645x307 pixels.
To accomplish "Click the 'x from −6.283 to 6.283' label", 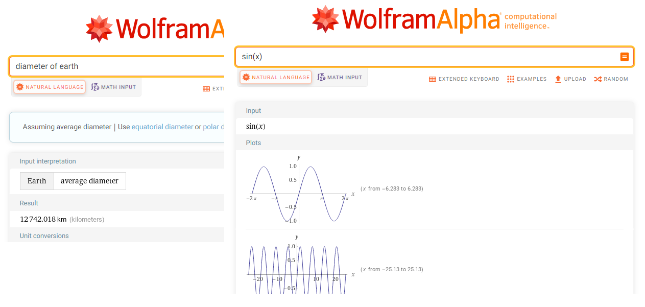I will (x=392, y=189).
